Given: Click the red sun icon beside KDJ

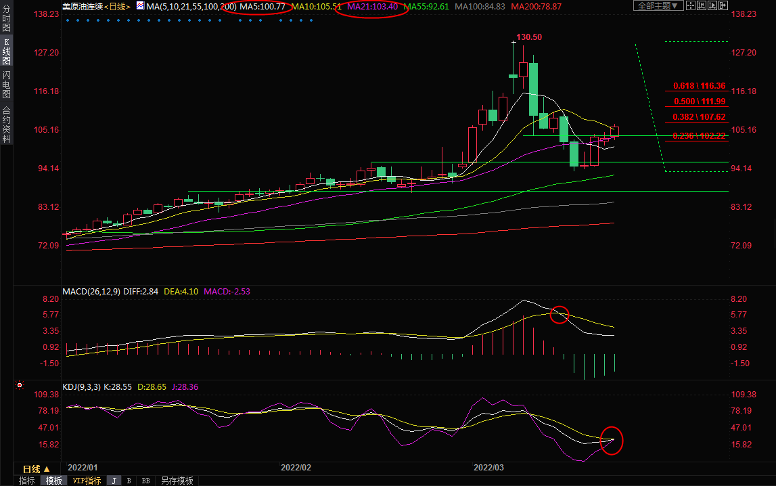Looking at the screenshot, I should pos(20,386).
